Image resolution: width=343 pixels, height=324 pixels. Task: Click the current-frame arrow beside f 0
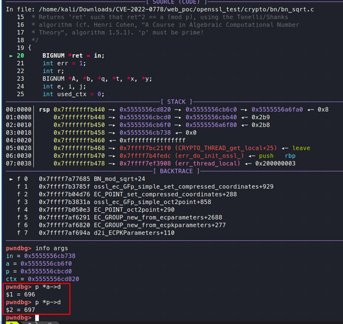(x=11, y=179)
